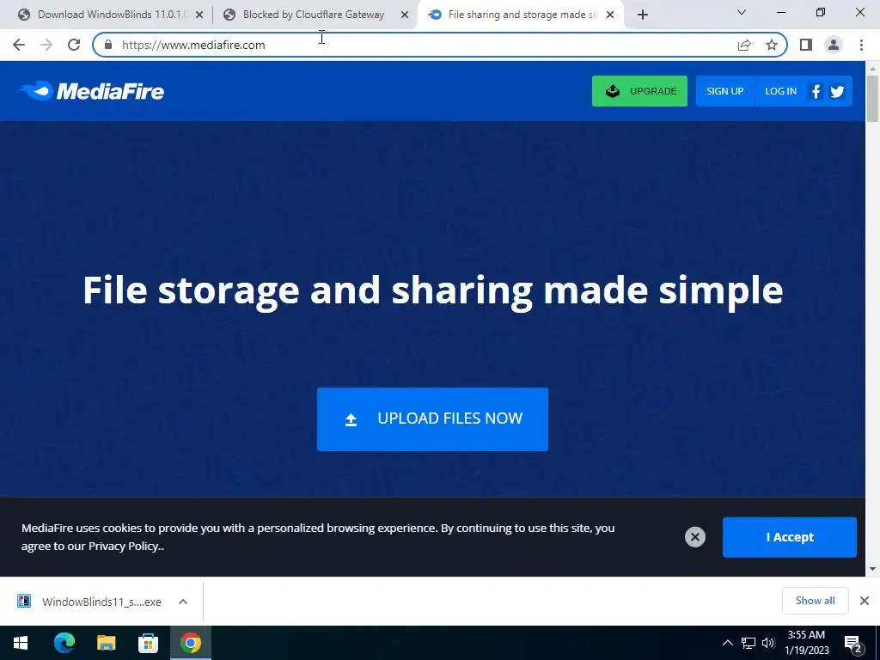This screenshot has height=660, width=880.
Task: Share this page using the share icon
Action: (744, 45)
